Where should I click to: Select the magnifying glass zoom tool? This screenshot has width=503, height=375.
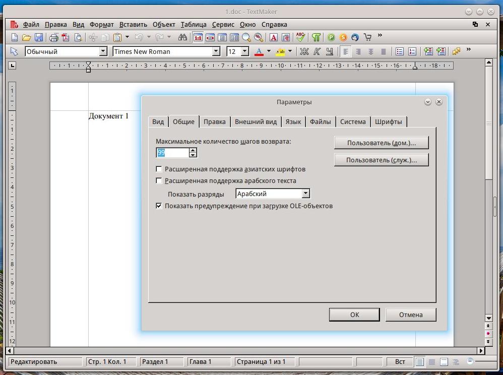click(246, 37)
